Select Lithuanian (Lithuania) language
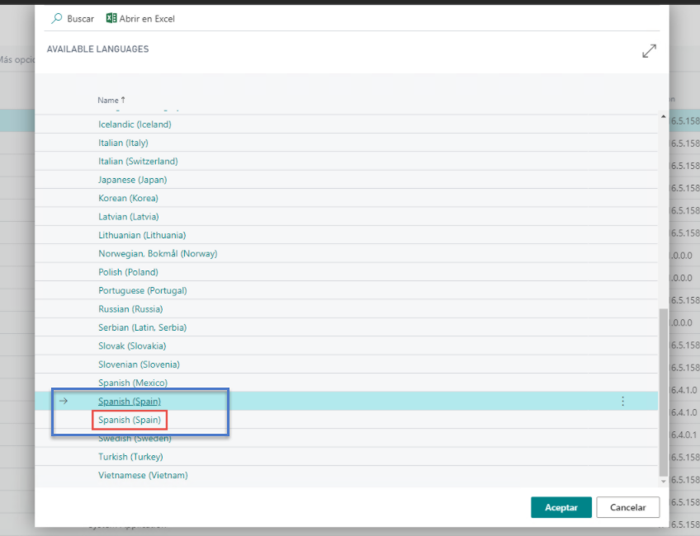The height and width of the screenshot is (536, 700). [142, 235]
